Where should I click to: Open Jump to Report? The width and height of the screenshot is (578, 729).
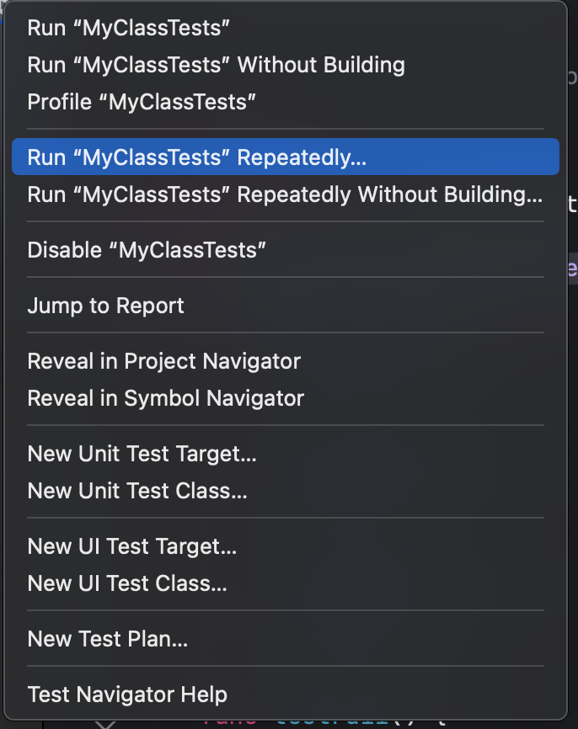coord(105,306)
